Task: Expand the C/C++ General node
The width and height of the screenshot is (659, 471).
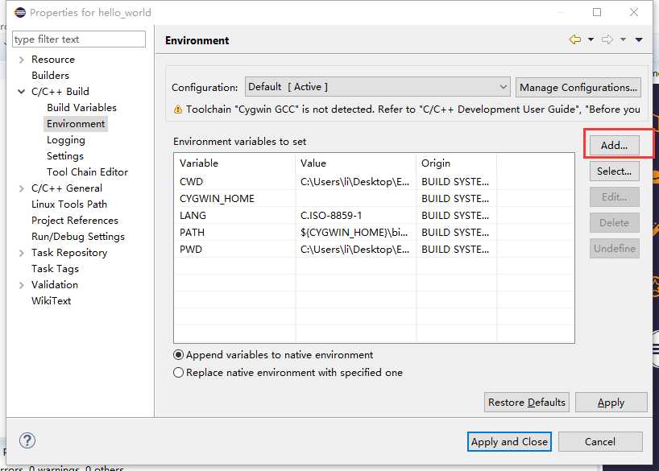Action: 22,188
